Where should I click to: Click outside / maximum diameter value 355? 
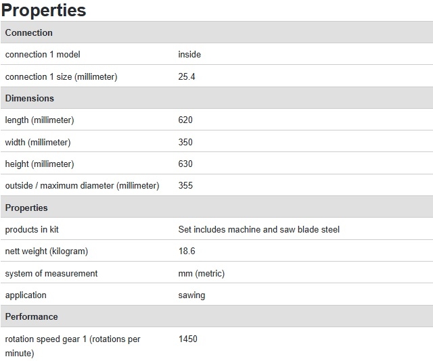point(185,185)
